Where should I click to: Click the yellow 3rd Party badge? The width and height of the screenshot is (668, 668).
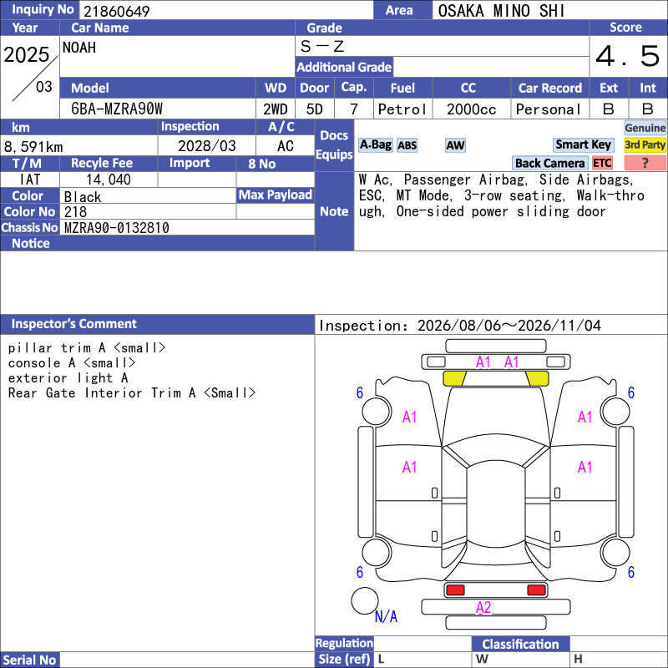645,144
